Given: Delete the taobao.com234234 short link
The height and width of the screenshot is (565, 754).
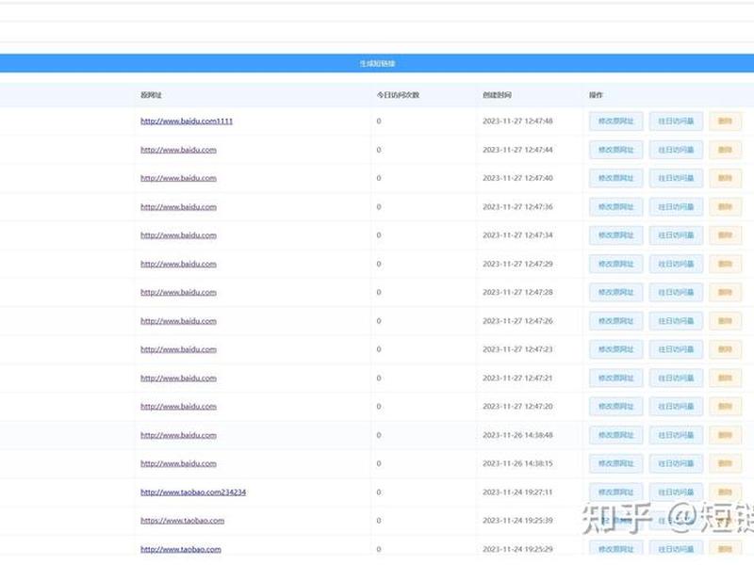Looking at the screenshot, I should 725,492.
